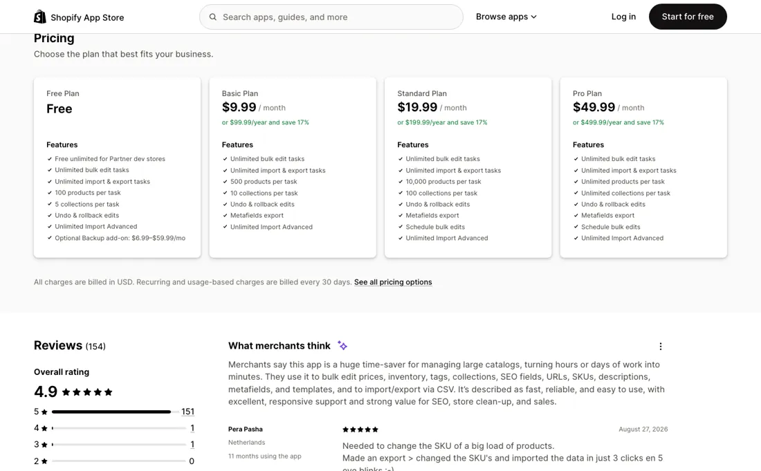Click the Basic Plan $9.99 price
The image size is (761, 471).
pos(239,107)
